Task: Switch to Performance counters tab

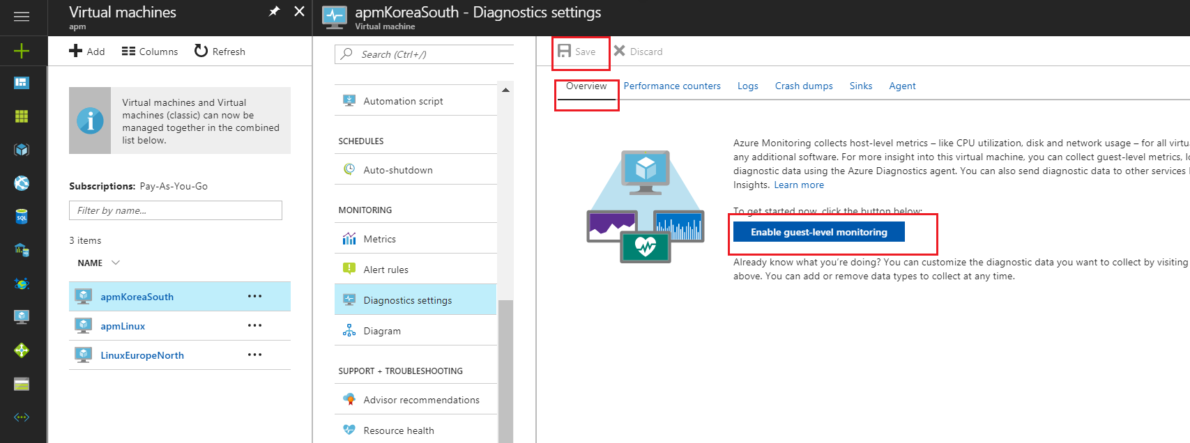Action: [672, 86]
